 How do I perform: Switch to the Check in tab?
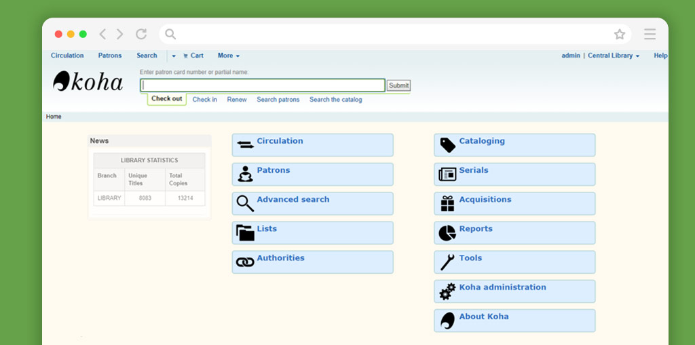coord(205,100)
